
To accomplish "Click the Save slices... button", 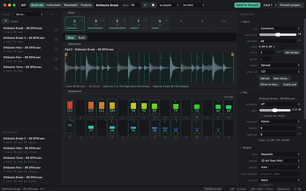I will pyautogui.click(x=281, y=78).
